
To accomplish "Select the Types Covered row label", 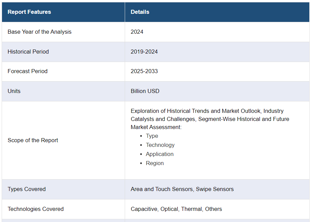I will coord(27,189).
